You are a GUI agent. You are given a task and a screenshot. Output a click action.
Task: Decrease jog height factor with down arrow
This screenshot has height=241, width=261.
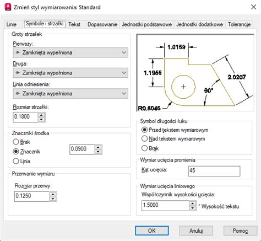(192, 208)
